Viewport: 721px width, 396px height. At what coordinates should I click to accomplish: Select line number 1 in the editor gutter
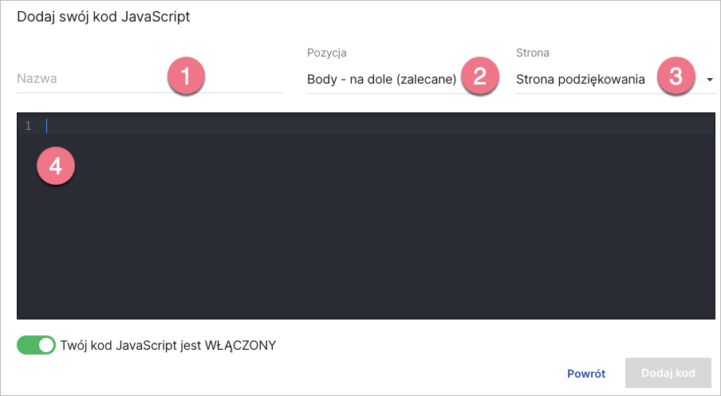tap(29, 125)
